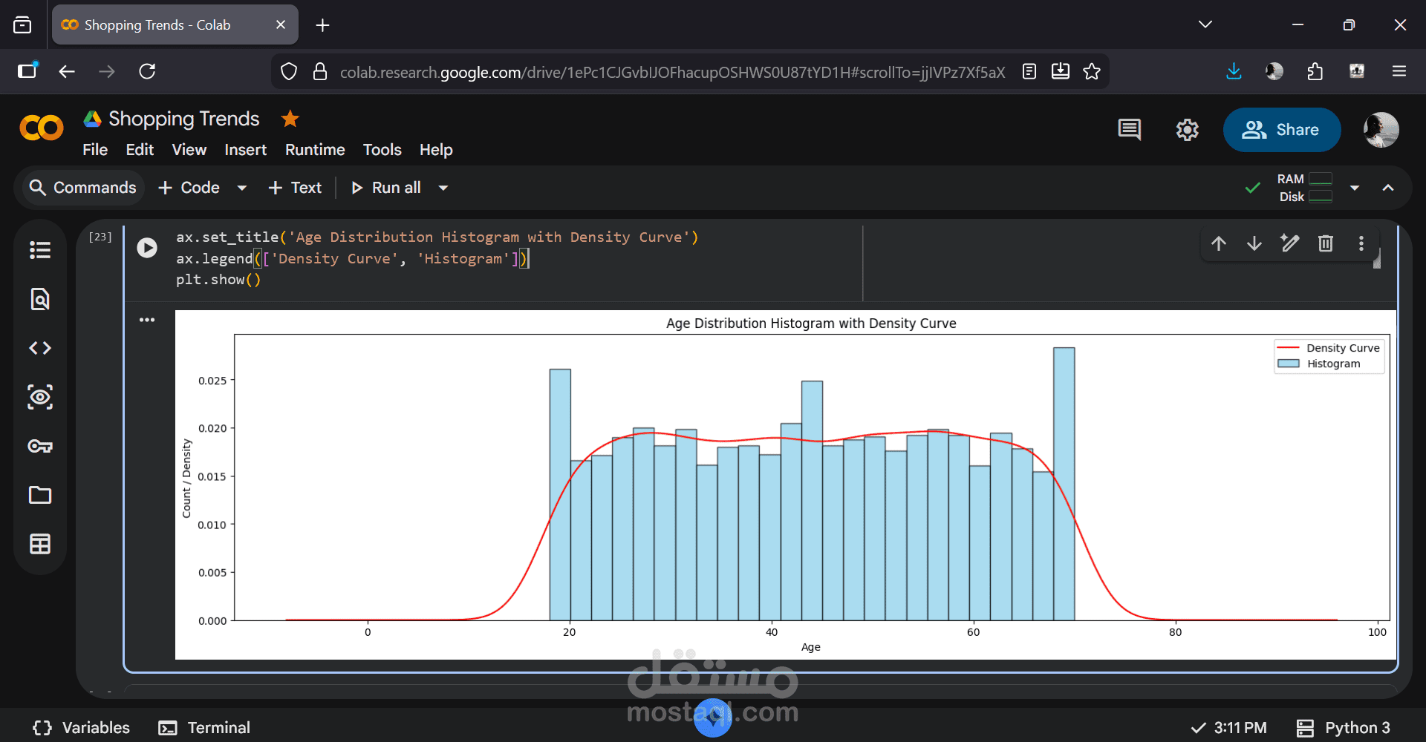This screenshot has width=1426, height=742.
Task: Click the Share button
Action: coord(1281,130)
